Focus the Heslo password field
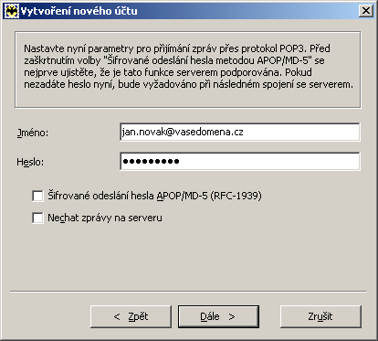Screen dimensions: 378x341 point(240,161)
